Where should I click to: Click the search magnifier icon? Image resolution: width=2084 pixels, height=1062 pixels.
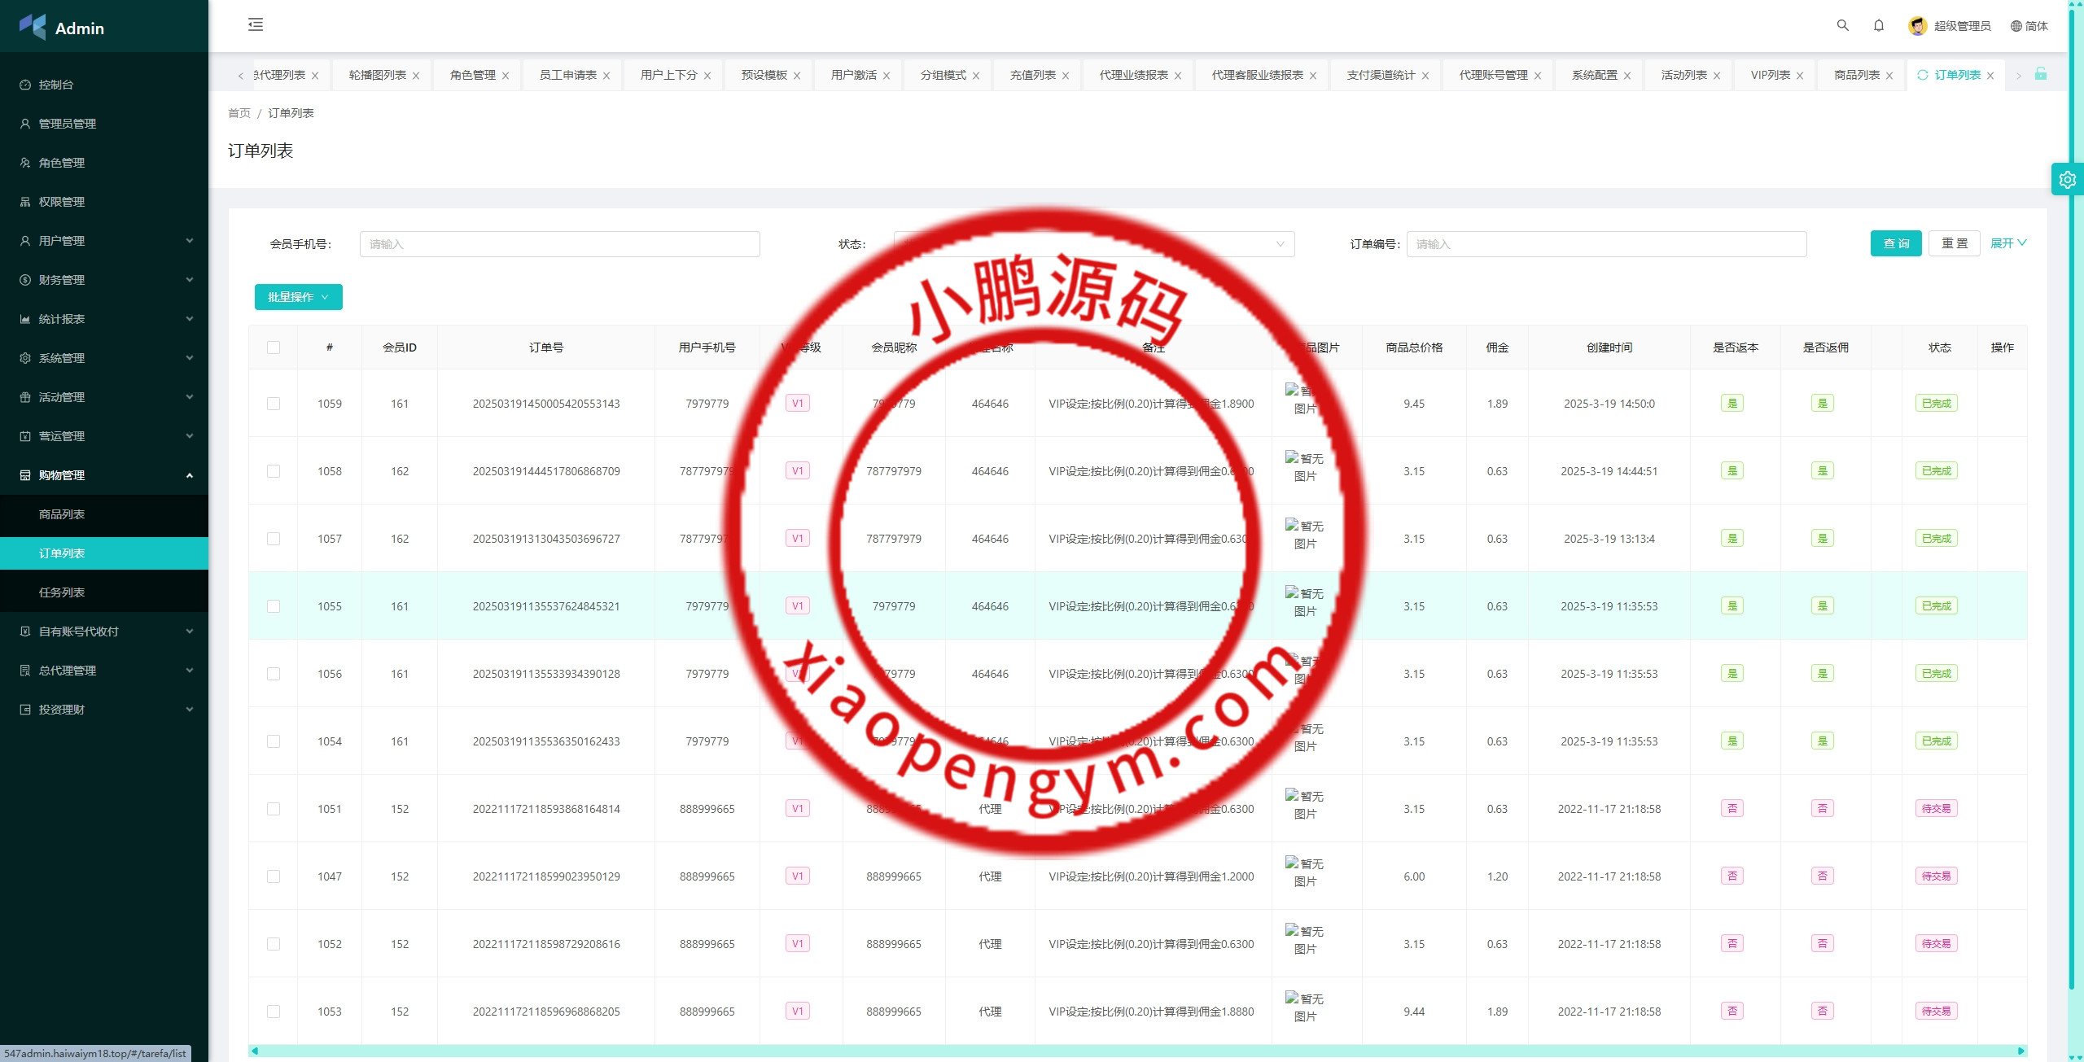pos(1842,25)
